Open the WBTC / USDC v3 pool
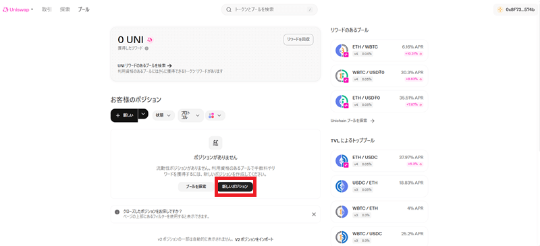This screenshot has height=246, width=540. (x=379, y=237)
